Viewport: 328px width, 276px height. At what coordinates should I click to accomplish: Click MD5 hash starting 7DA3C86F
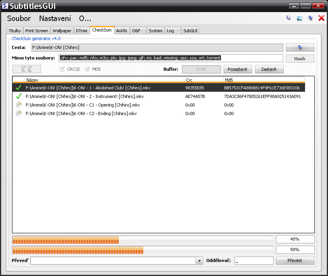coord(262,96)
